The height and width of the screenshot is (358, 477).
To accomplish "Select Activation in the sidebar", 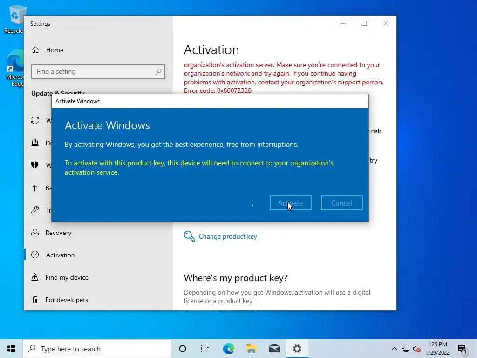I will [60, 255].
